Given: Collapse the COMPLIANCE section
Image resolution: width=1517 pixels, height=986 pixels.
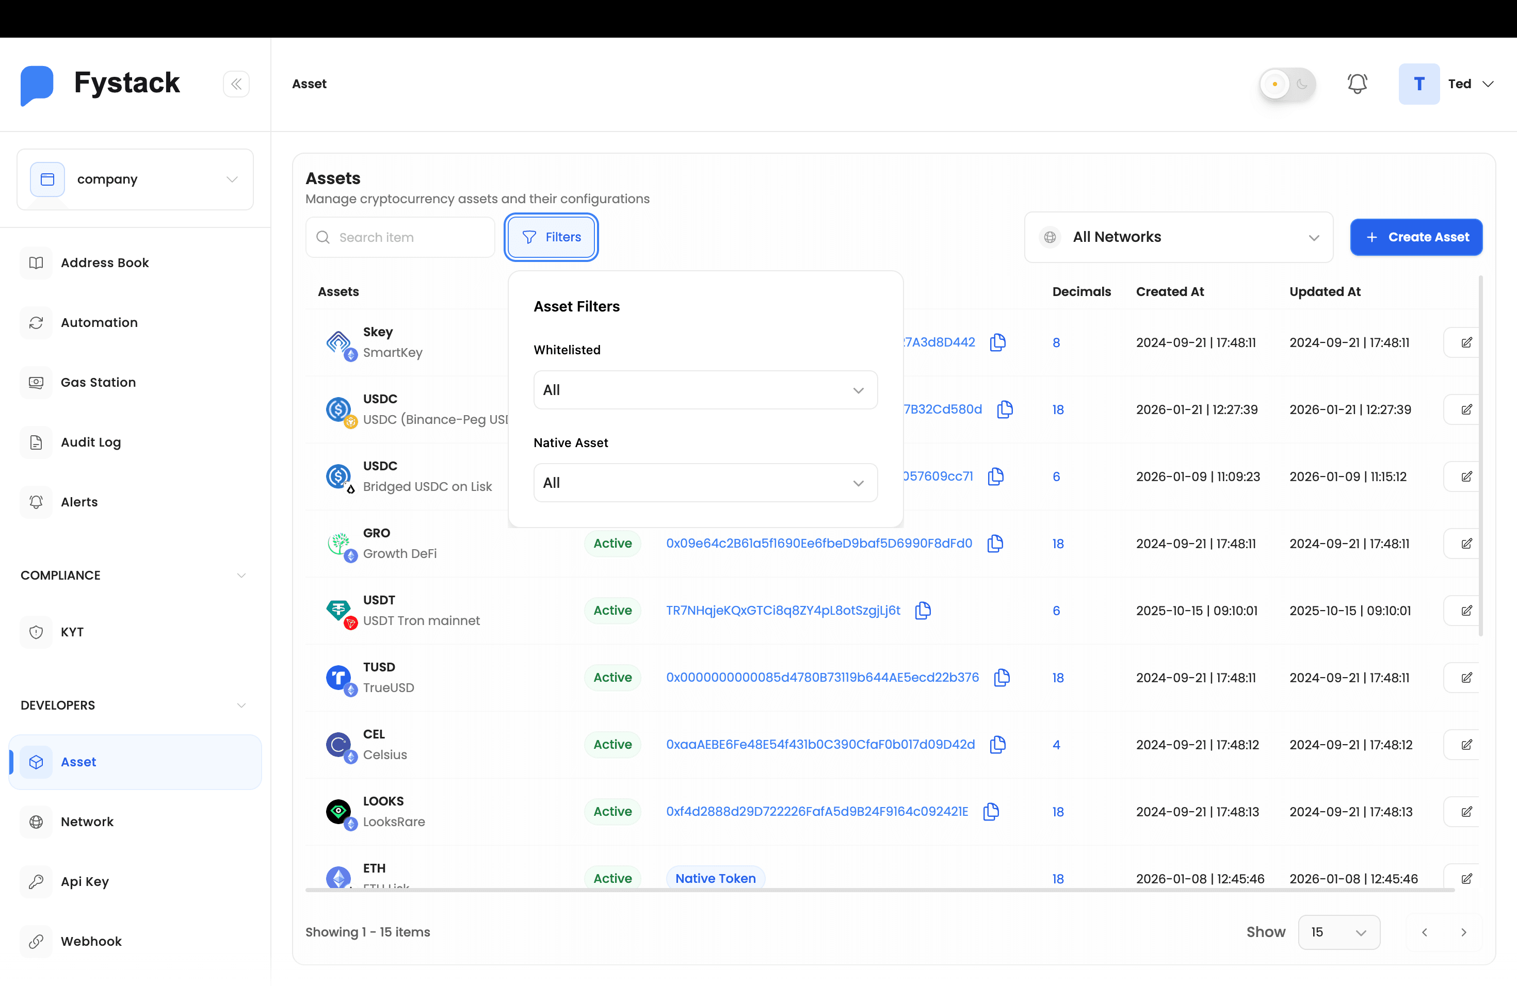Looking at the screenshot, I should (241, 575).
